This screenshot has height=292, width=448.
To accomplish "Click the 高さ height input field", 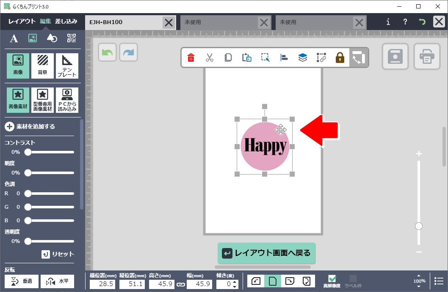I will point(162,284).
